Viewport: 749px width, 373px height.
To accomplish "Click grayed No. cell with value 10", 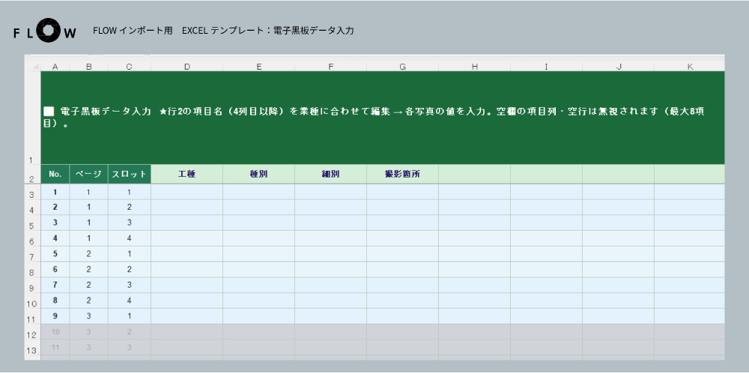I will tap(55, 332).
